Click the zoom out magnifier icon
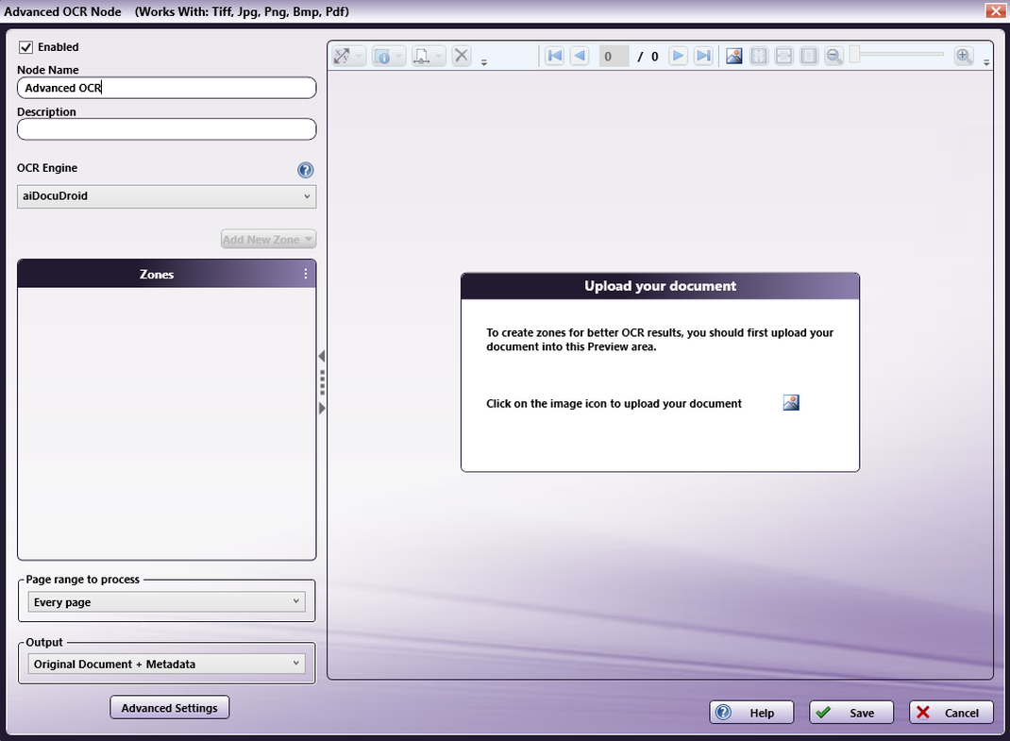1010x741 pixels. tap(834, 56)
